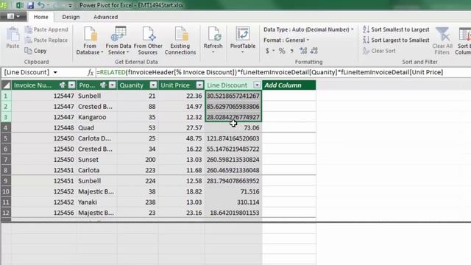Select all via table corner triangle
The width and height of the screenshot is (471, 265).
(6, 85)
